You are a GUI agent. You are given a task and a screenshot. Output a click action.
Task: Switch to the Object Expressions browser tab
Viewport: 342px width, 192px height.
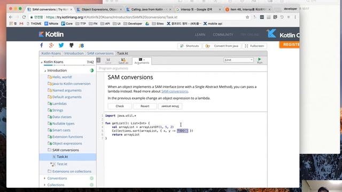coord(99,10)
